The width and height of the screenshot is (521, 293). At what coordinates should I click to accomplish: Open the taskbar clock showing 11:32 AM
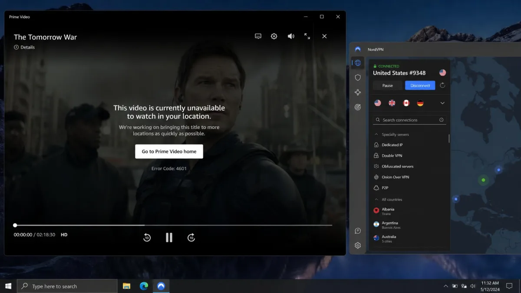[491, 286]
